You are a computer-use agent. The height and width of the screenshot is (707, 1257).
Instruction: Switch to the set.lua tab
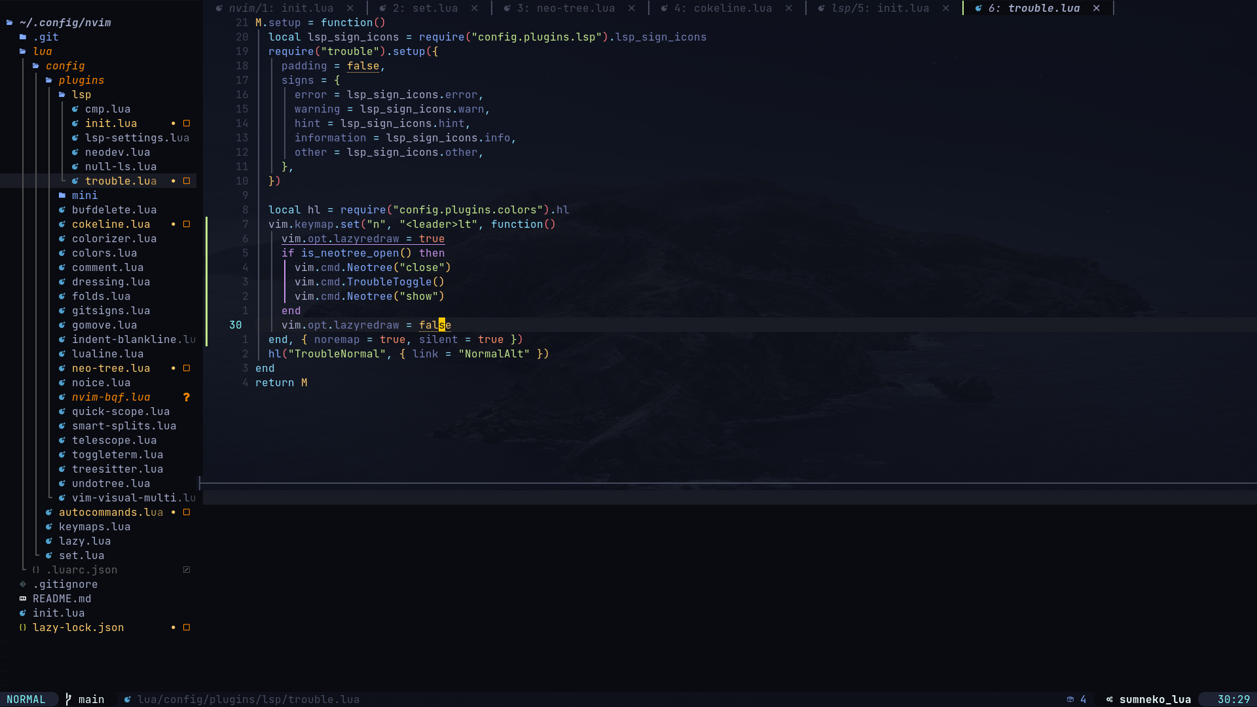point(426,9)
